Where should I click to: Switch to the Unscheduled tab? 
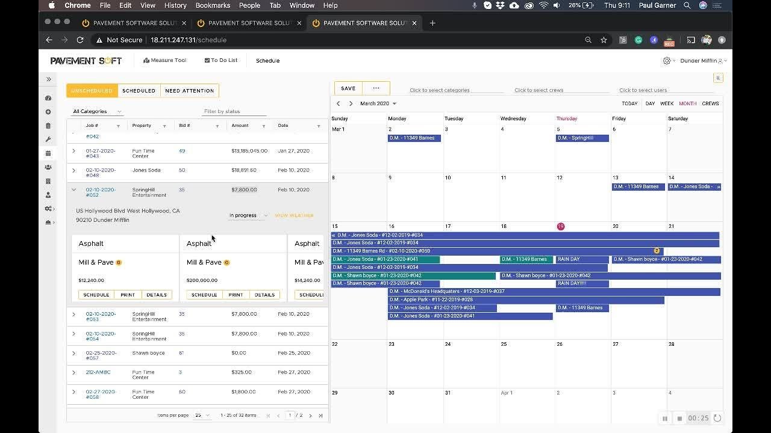pyautogui.click(x=92, y=91)
